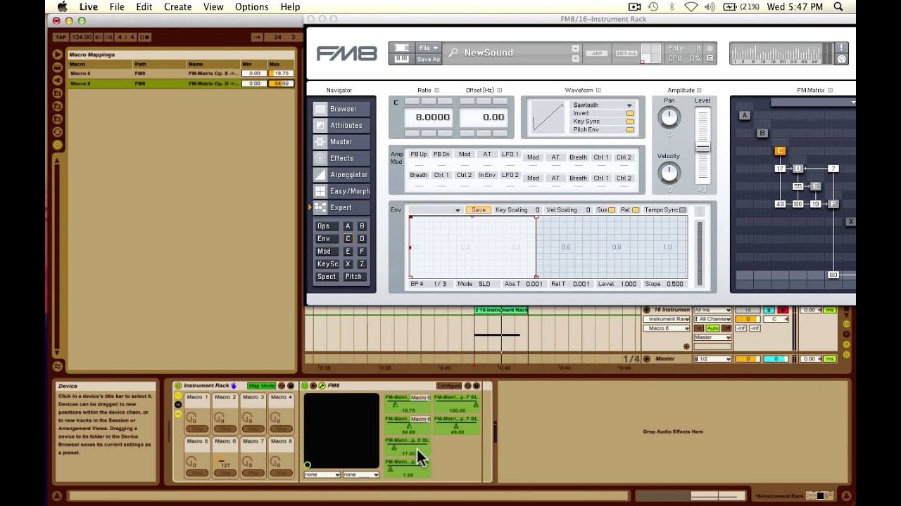Toggle Map Mode on the Instrument Rack
Image resolution: width=901 pixels, height=506 pixels.
[x=261, y=386]
